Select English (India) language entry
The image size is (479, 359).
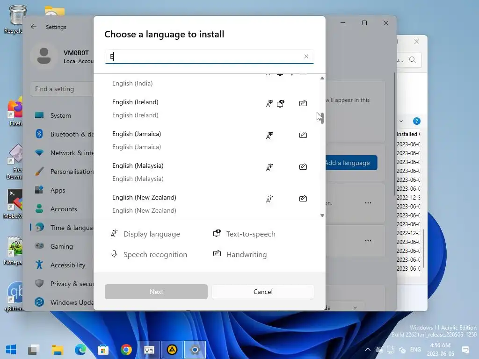click(209, 83)
